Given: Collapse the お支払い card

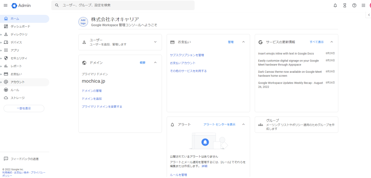Looking at the screenshot, I should 243,42.
